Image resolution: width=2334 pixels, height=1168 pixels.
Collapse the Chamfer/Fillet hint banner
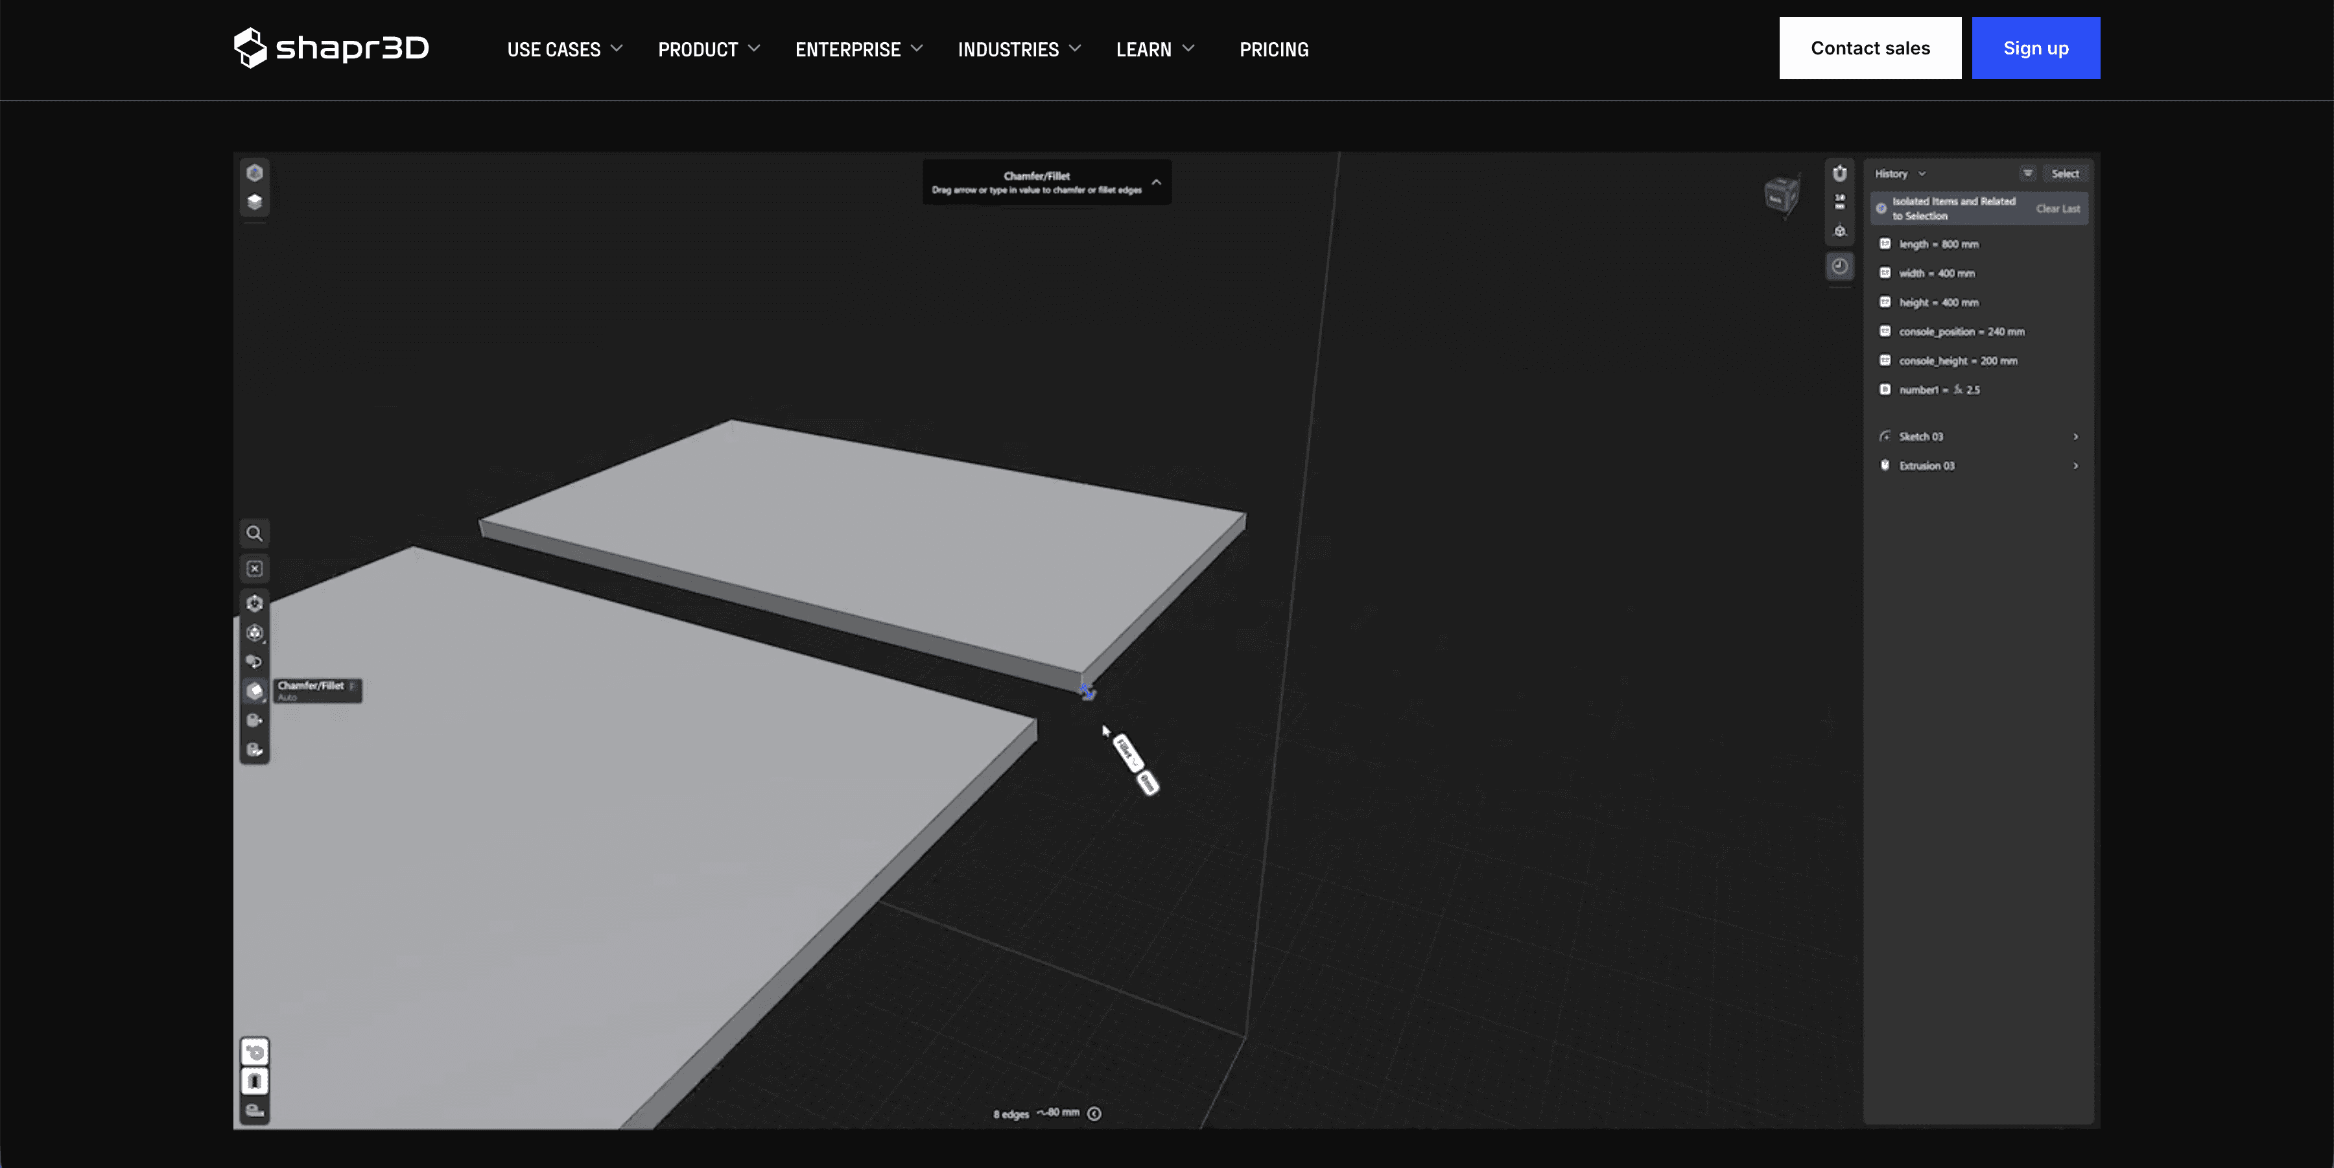click(1156, 182)
